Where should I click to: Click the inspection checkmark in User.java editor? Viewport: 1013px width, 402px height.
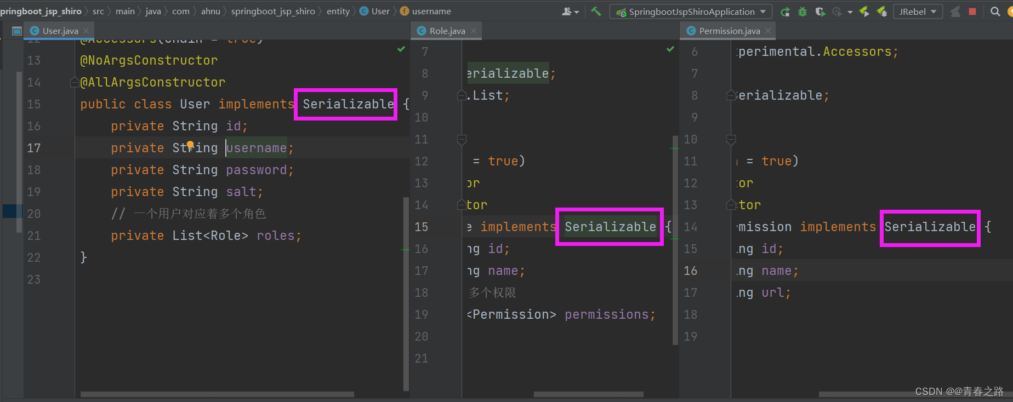[401, 49]
